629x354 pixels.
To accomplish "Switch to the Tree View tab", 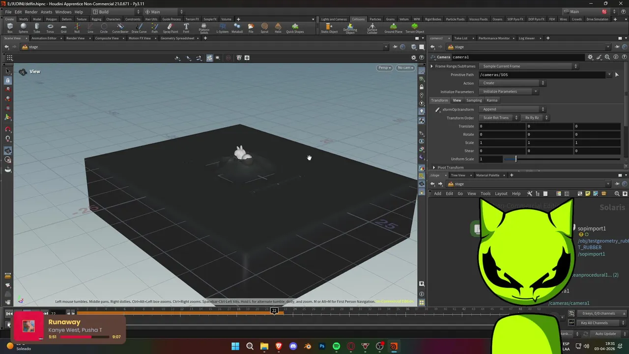I will pos(458,176).
